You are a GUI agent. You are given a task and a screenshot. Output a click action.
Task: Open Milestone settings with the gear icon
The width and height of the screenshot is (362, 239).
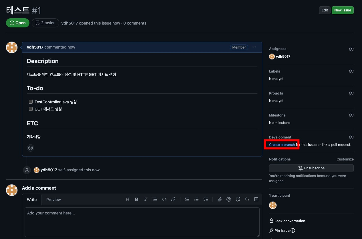coord(351,115)
